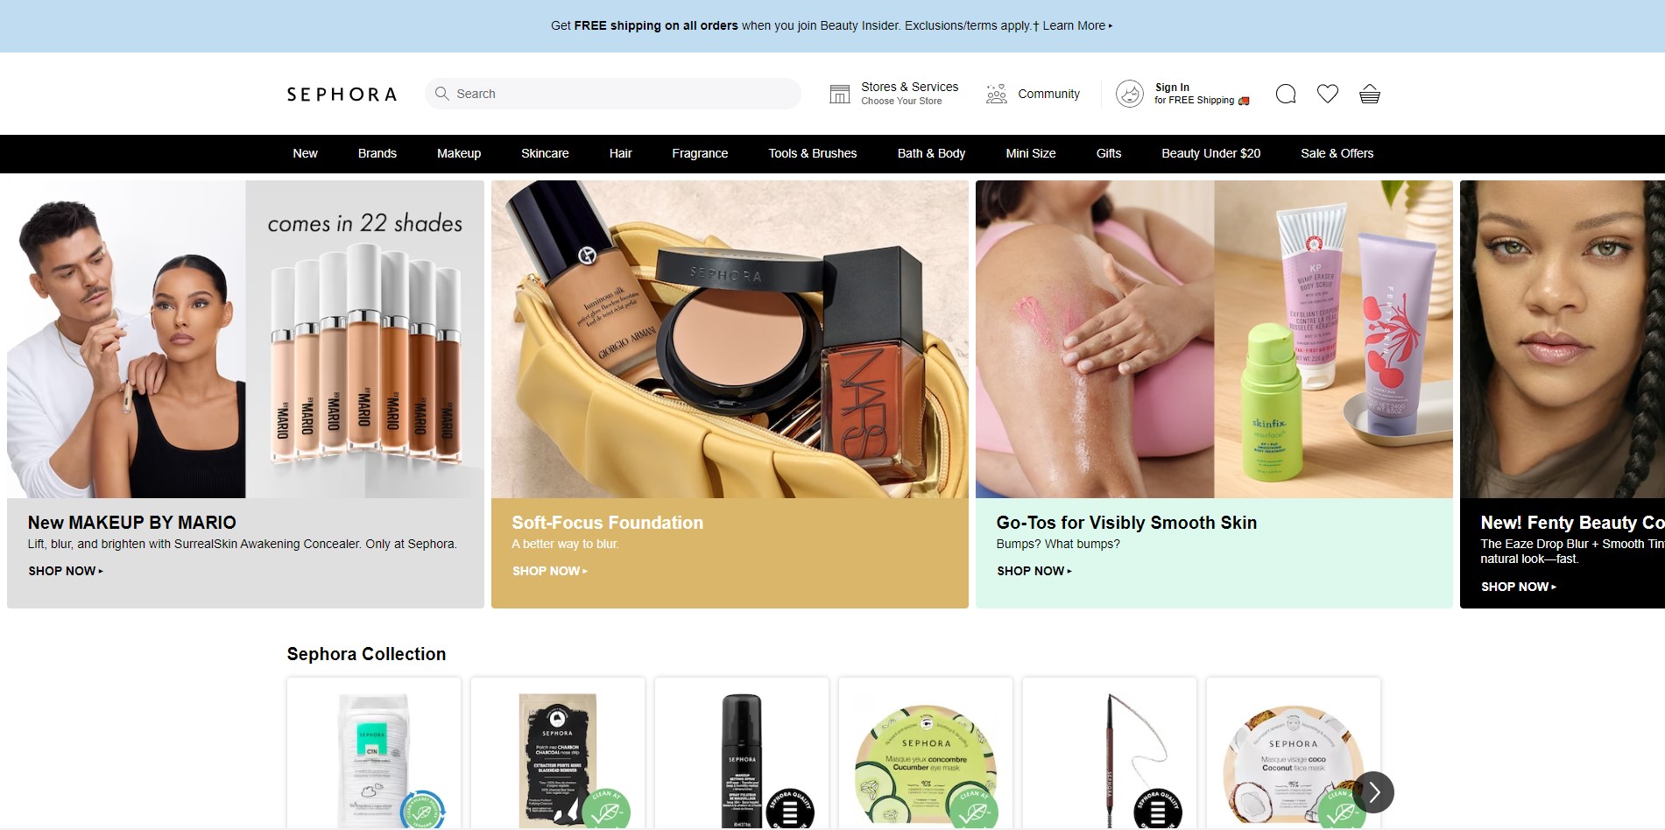The height and width of the screenshot is (830, 1665).
Task: Click Sign In for FREE Shipping
Action: coord(1202,94)
